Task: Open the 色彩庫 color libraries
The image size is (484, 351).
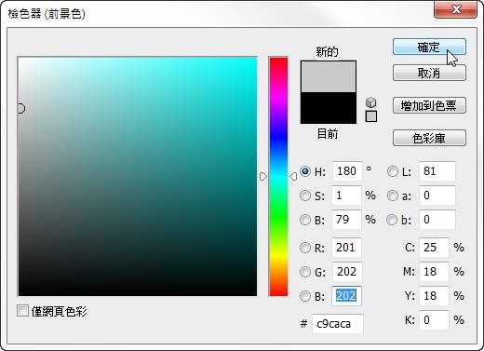Action: (x=429, y=138)
